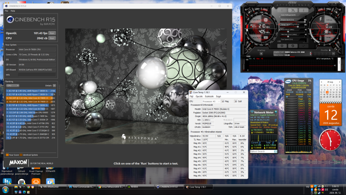This screenshot has height=195, width=346.
Task: Click Core Temp Tj. Max value 110°C
Action: pyautogui.click(x=212, y=140)
